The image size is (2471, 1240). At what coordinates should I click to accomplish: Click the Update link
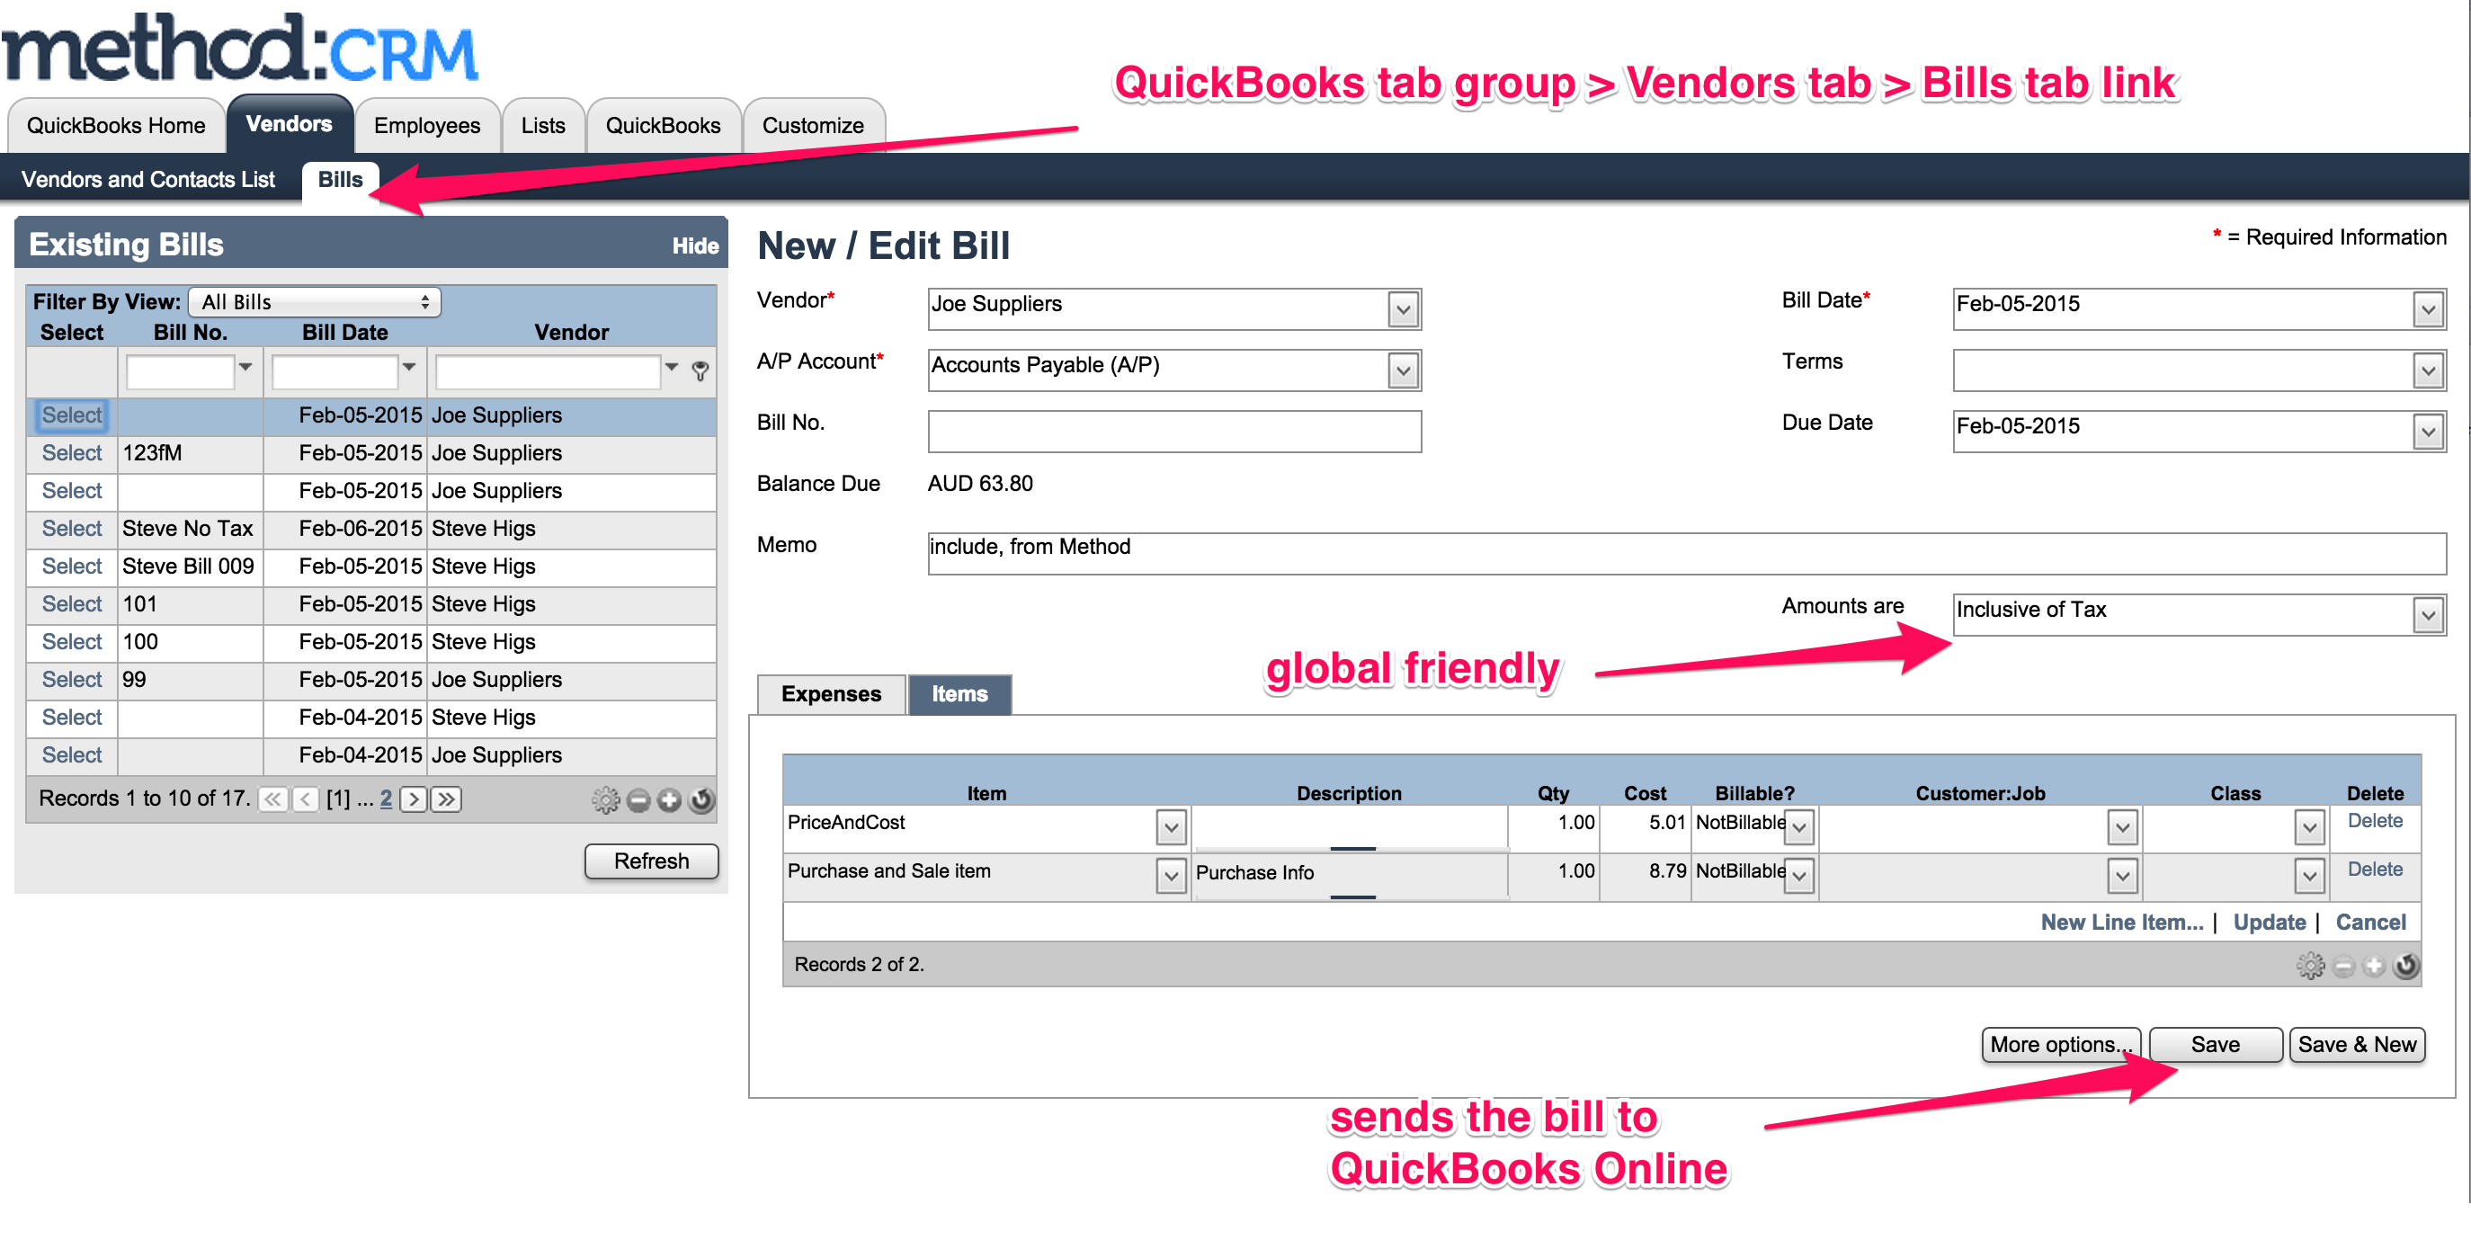click(x=2269, y=923)
